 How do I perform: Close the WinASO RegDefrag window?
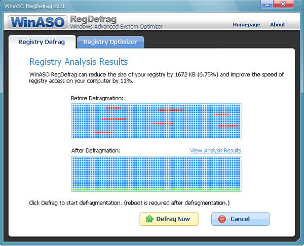tap(283, 4)
